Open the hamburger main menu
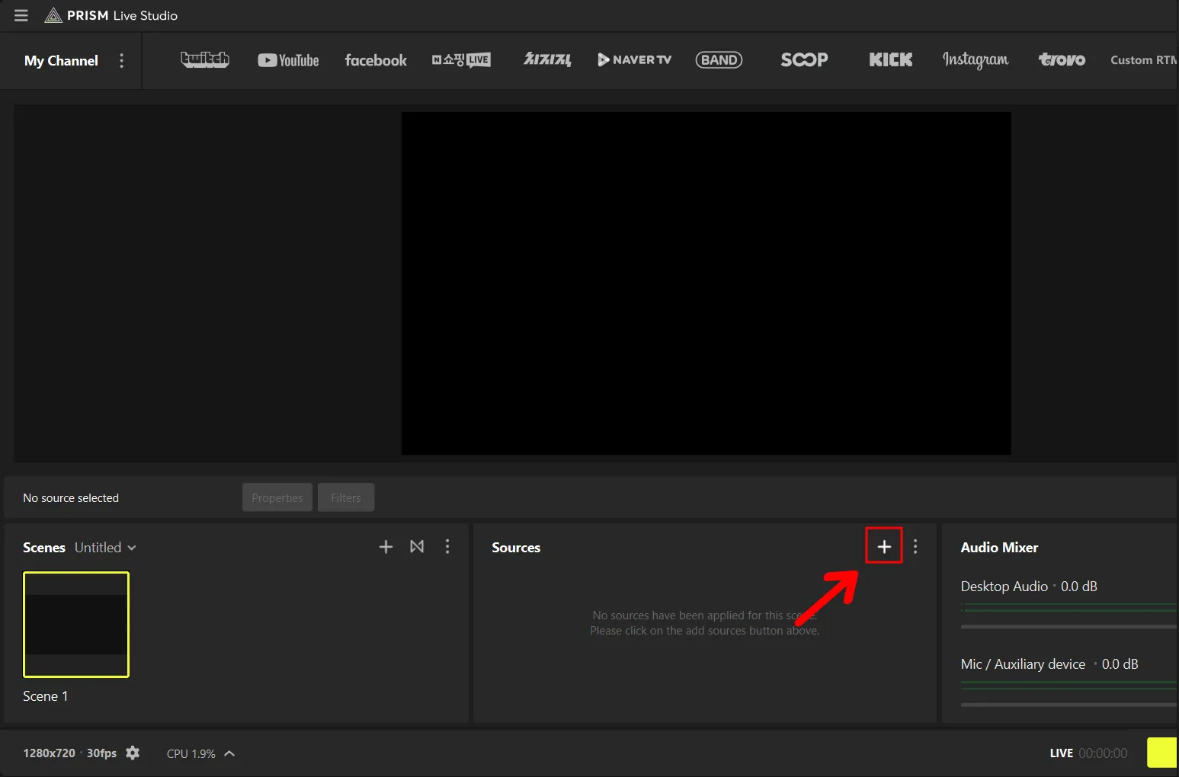This screenshot has width=1179, height=777. (21, 15)
